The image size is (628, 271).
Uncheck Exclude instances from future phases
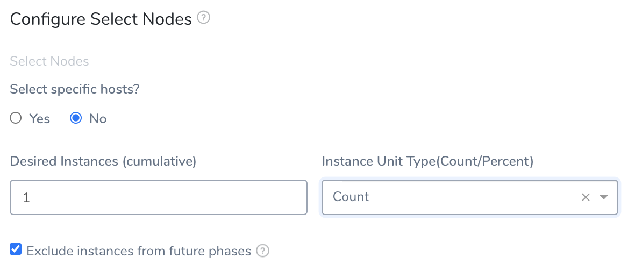tap(16, 250)
